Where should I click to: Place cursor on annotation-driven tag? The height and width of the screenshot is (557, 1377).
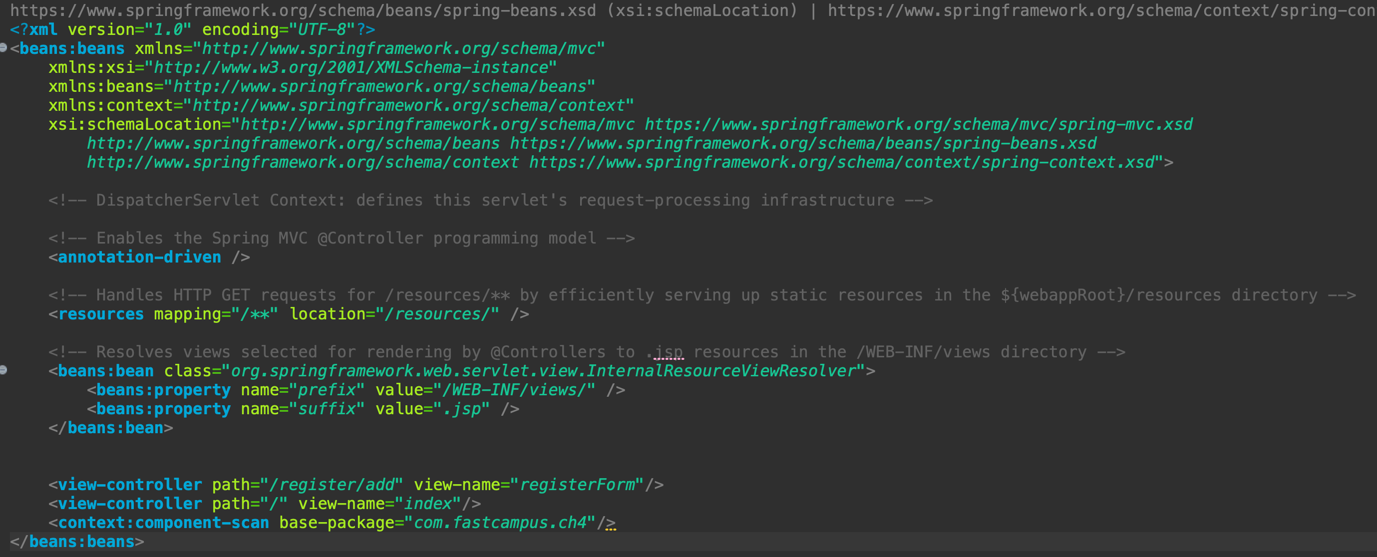coord(139,257)
